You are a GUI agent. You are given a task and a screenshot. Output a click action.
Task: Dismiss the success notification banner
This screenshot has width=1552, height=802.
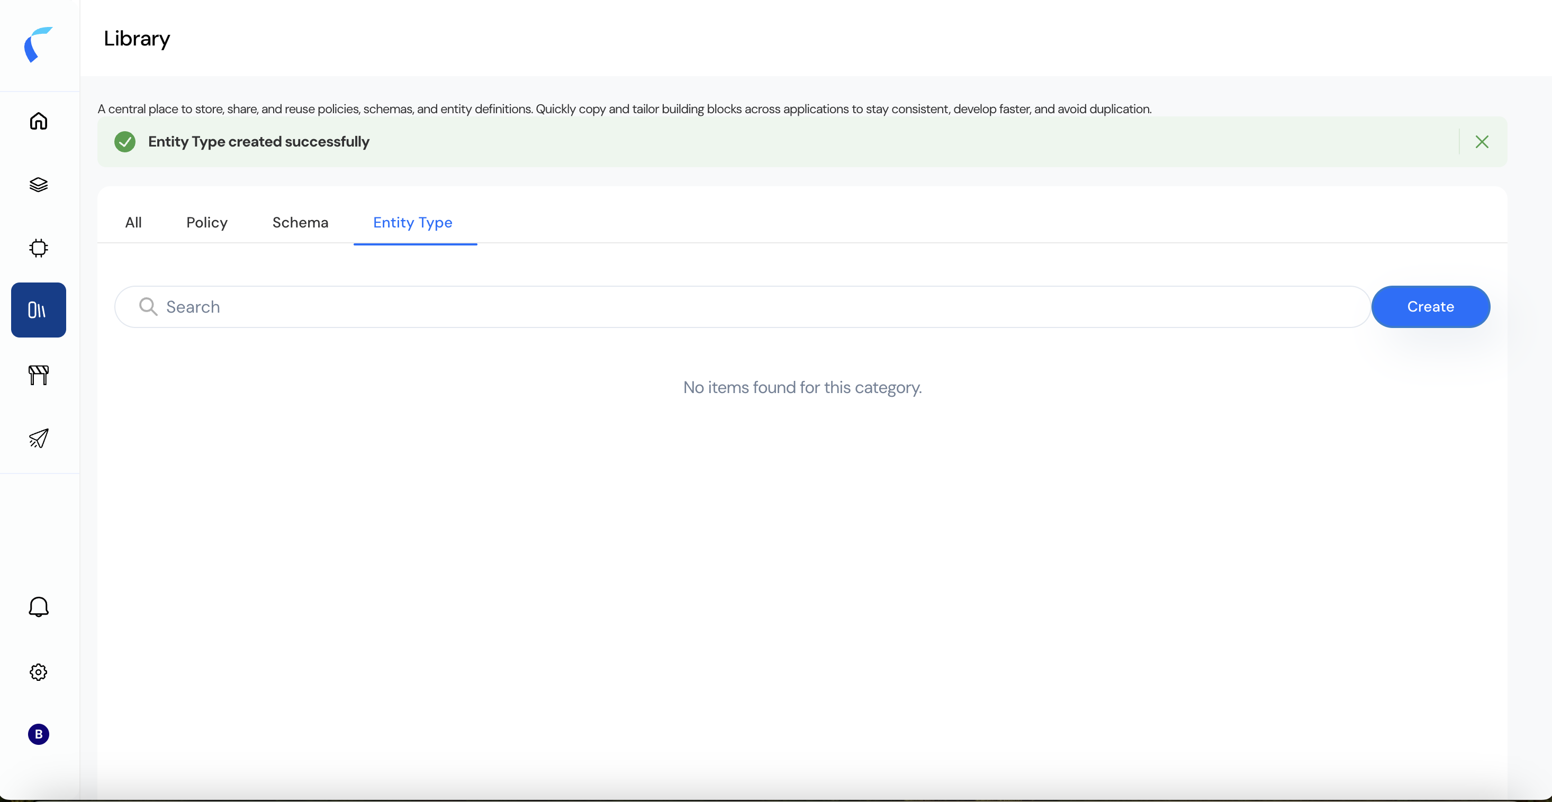[1482, 142]
